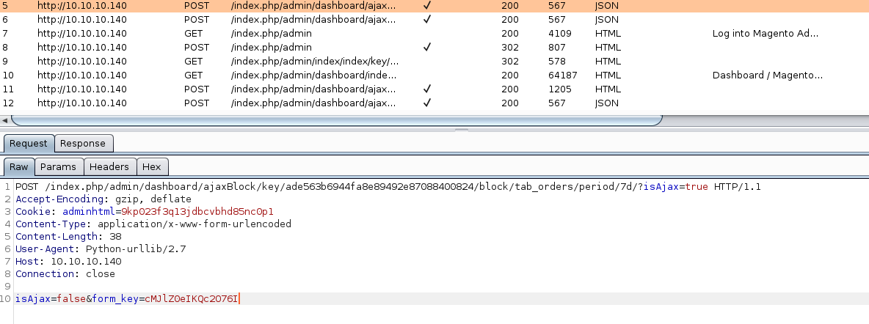Open the Params view tab
869x324 pixels.
[59, 167]
